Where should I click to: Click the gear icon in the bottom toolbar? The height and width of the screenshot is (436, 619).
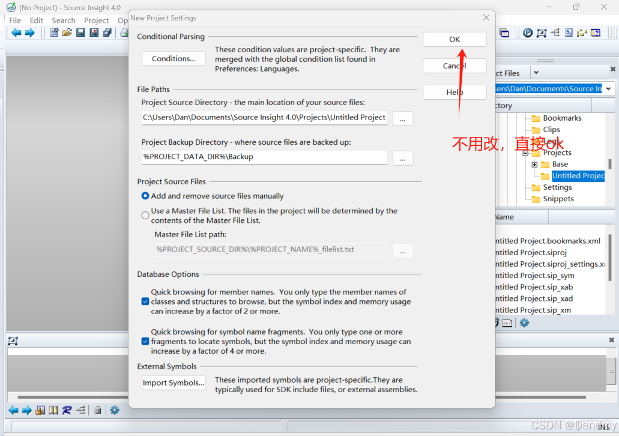click(x=115, y=410)
